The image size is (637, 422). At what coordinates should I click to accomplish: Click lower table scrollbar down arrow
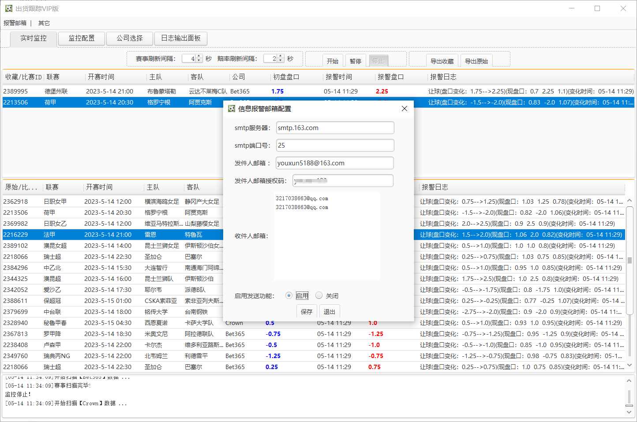click(630, 365)
